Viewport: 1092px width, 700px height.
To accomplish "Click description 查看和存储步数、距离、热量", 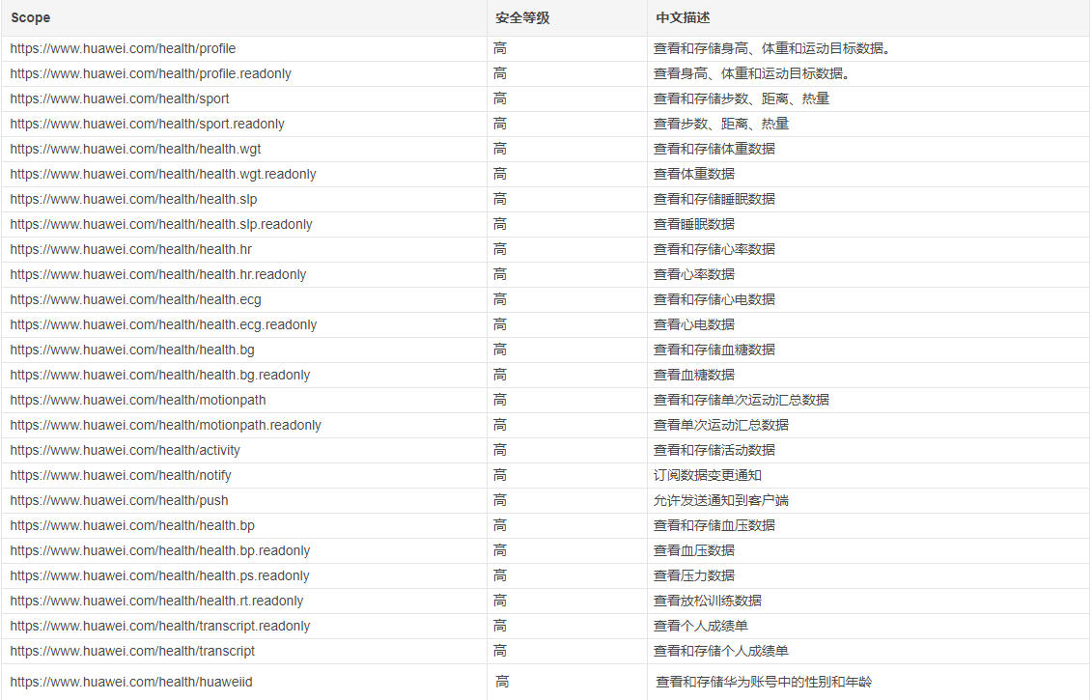I will pos(741,98).
